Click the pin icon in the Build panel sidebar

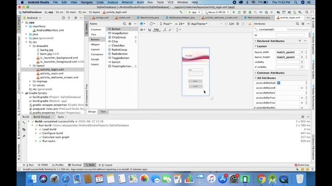tap(24, 136)
